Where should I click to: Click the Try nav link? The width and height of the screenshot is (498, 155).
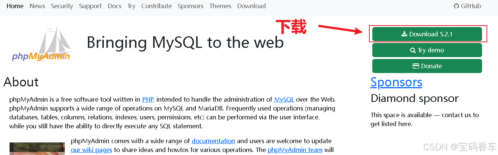(131, 6)
